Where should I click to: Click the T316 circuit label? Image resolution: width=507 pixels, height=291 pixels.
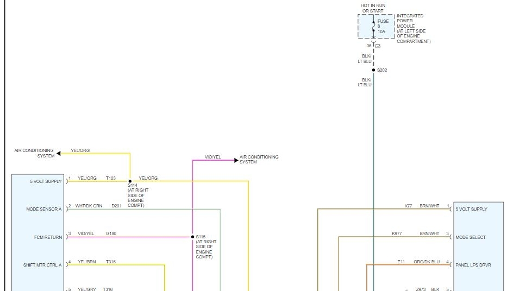pyautogui.click(x=108, y=289)
